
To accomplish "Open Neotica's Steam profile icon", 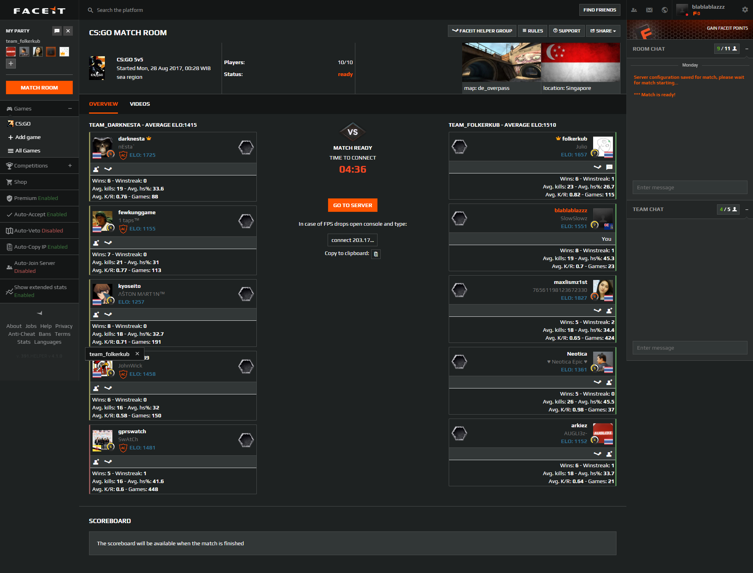I will click(x=597, y=382).
